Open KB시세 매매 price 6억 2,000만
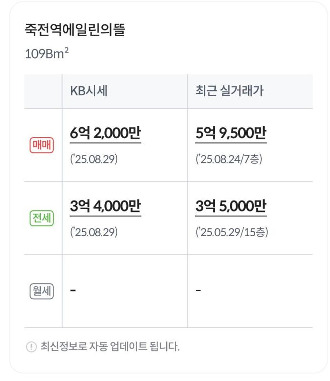 [x=105, y=133]
